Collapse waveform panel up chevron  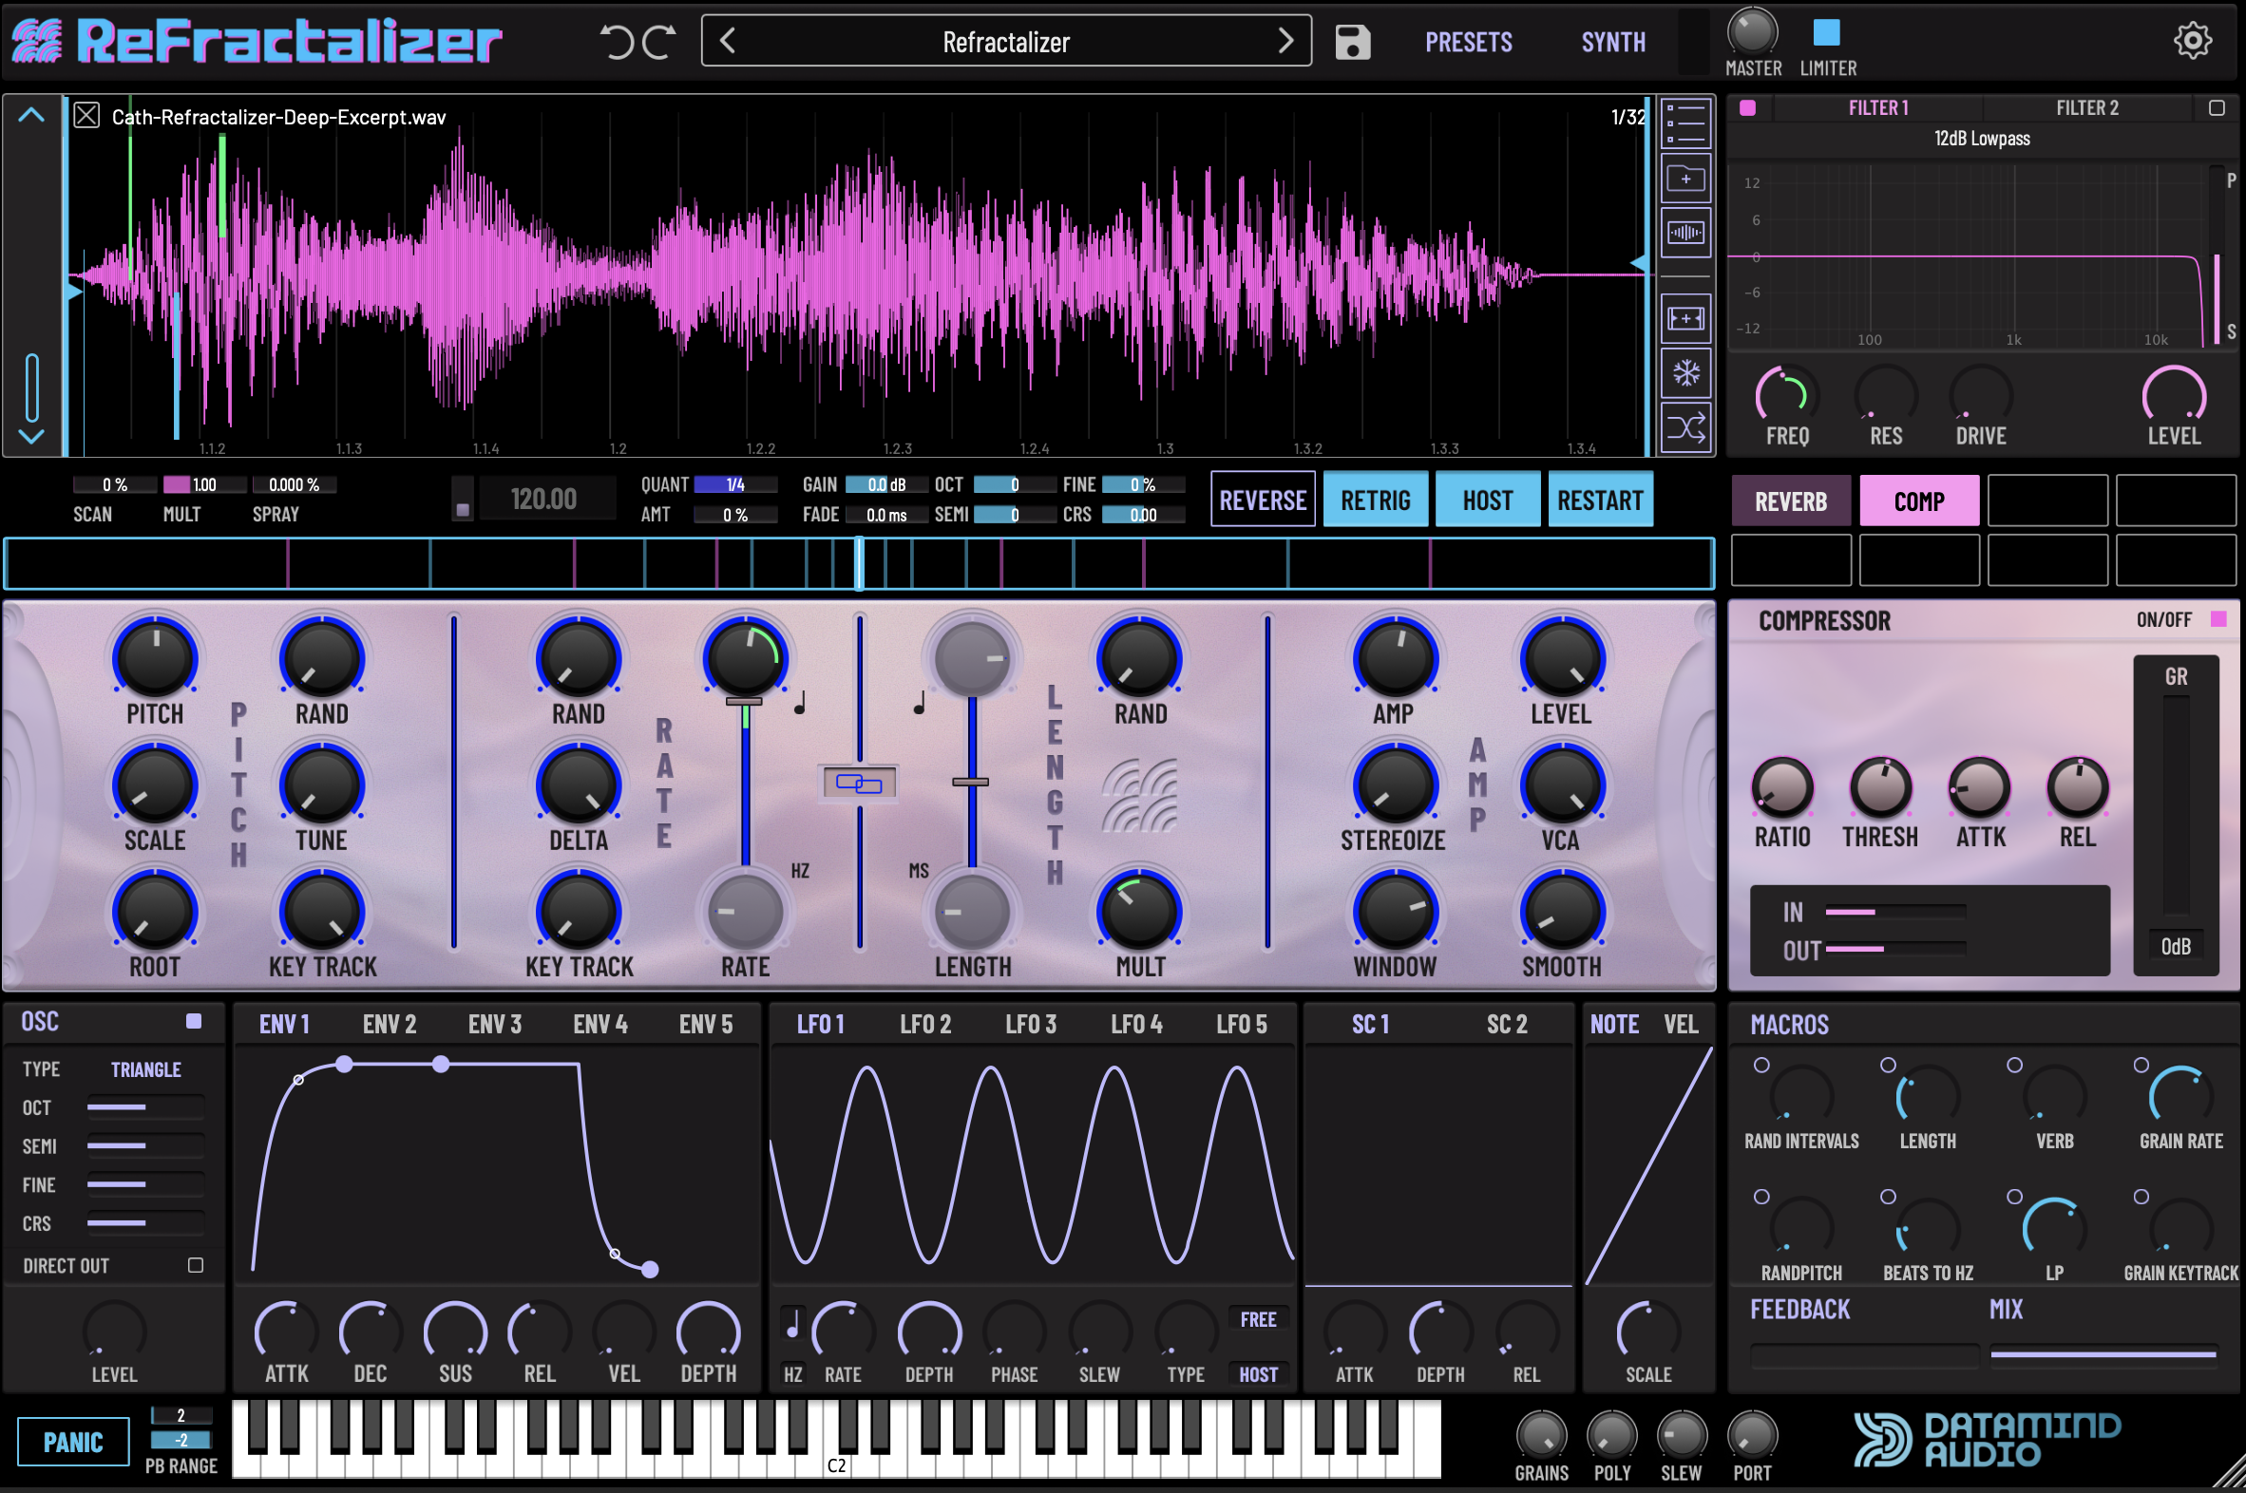click(x=31, y=115)
